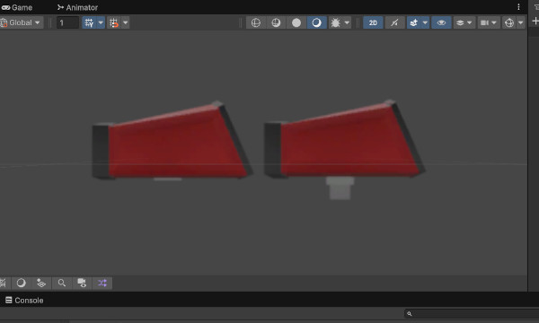Expand the grid snapping options arrow
539x323 pixels.
tap(101, 22)
